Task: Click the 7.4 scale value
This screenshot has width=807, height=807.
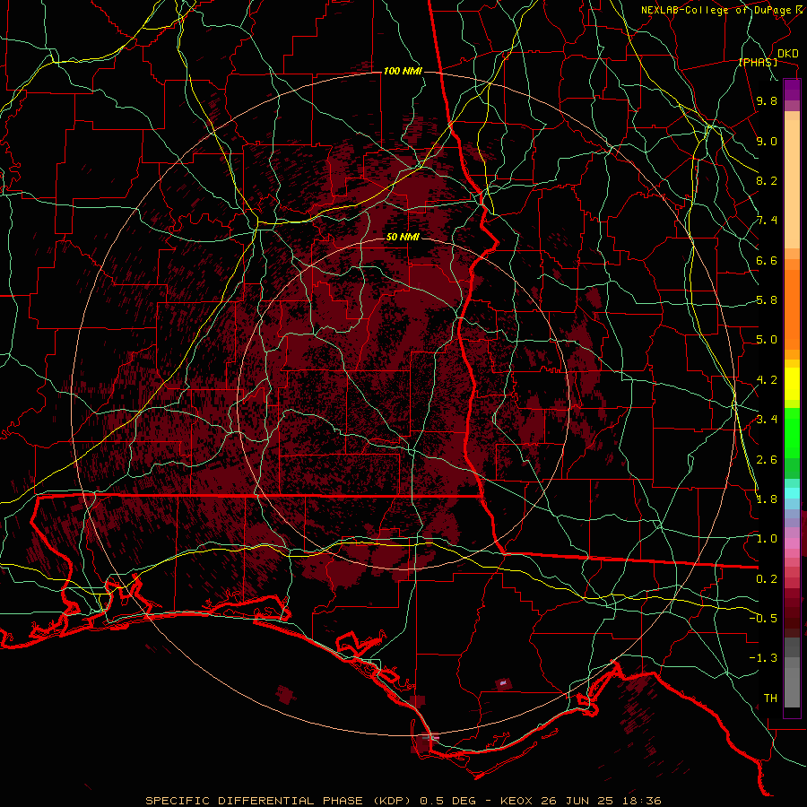Action: point(767,221)
